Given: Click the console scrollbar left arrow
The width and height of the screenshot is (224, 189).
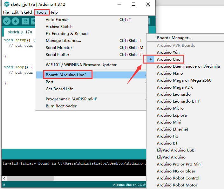Looking at the screenshot, I should tap(4, 178).
